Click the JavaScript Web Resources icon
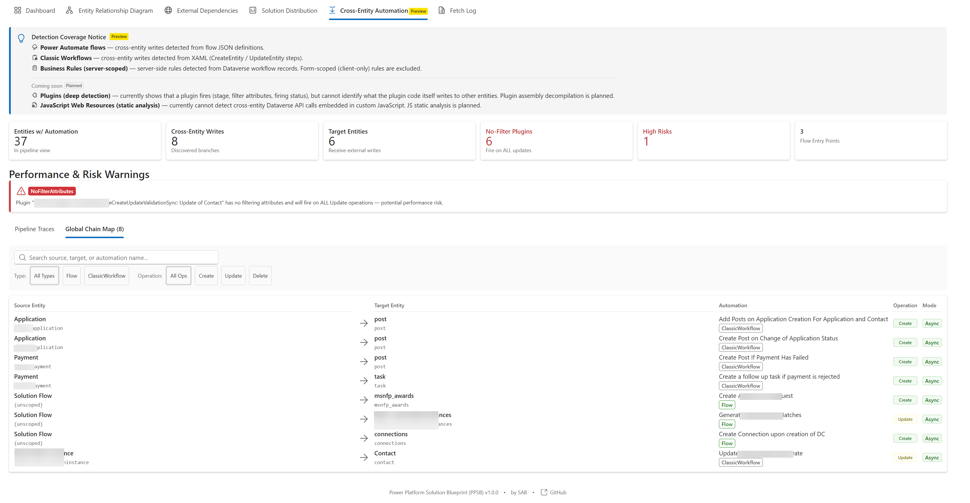 (x=35, y=105)
